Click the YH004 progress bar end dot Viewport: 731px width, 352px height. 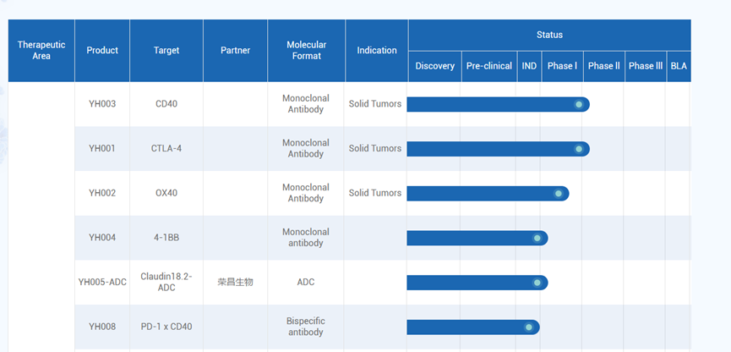(x=537, y=239)
